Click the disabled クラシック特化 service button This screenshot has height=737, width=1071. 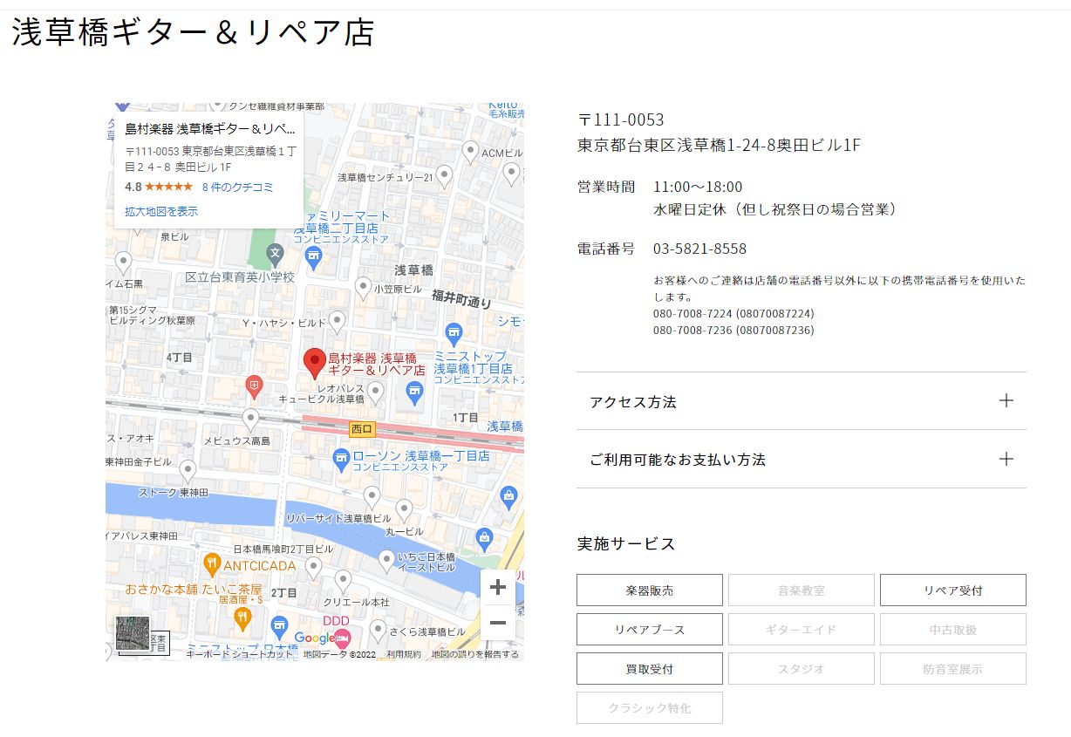[650, 708]
